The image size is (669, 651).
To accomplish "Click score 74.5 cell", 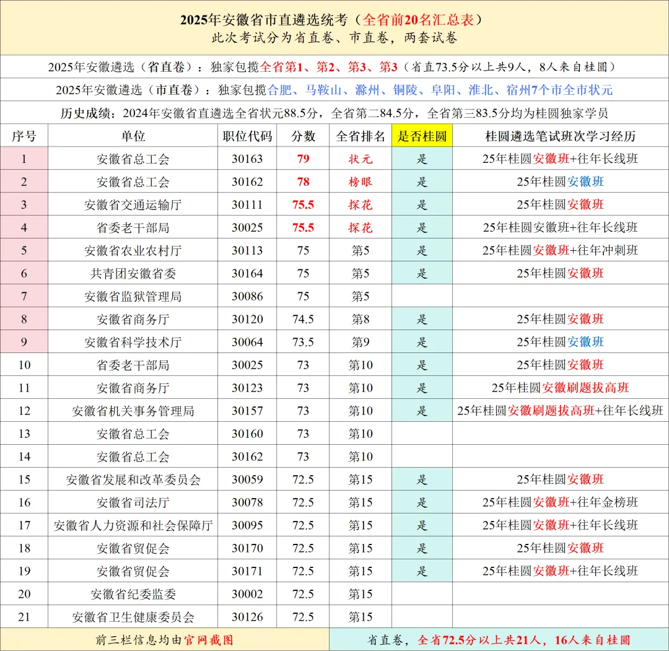I will 303,319.
